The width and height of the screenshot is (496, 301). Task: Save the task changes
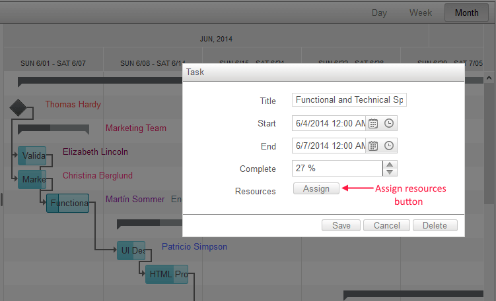click(341, 225)
